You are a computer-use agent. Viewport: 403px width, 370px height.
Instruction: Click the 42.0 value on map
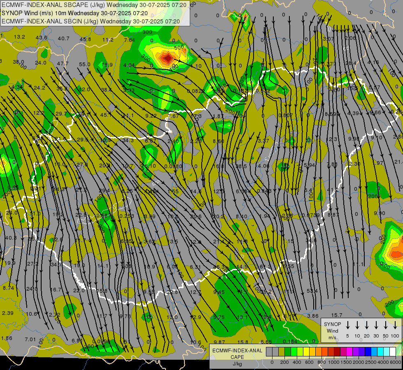point(84,89)
